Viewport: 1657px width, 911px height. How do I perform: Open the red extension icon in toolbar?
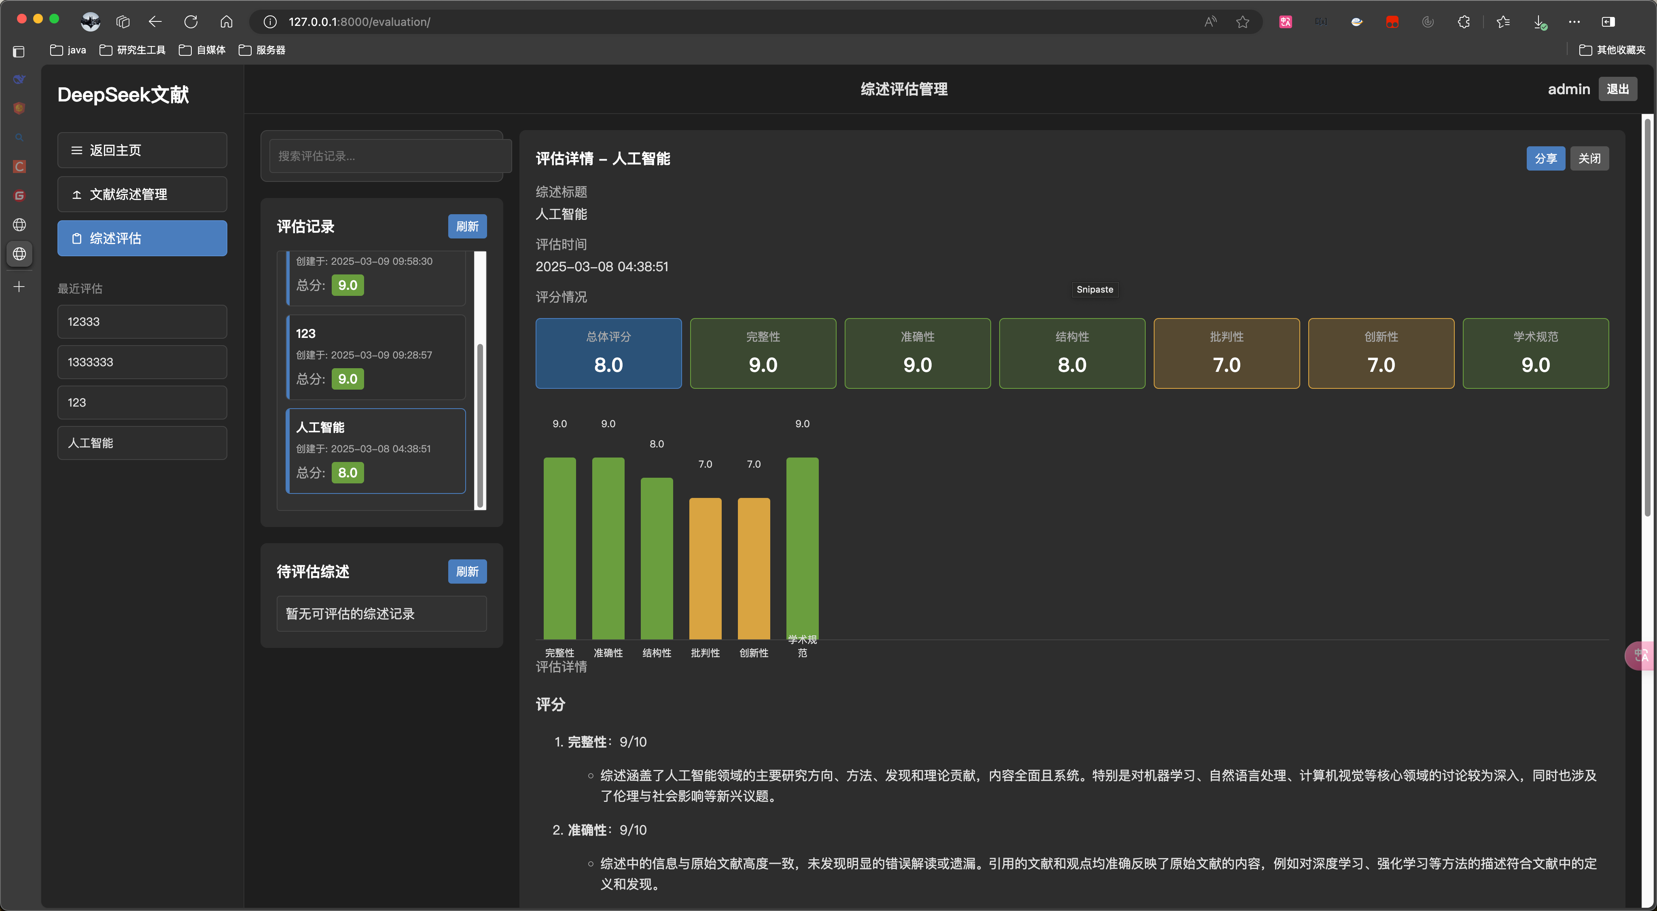coord(1392,22)
